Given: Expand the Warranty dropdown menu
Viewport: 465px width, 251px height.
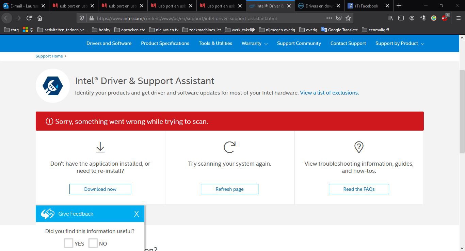Looking at the screenshot, I should 255,43.
